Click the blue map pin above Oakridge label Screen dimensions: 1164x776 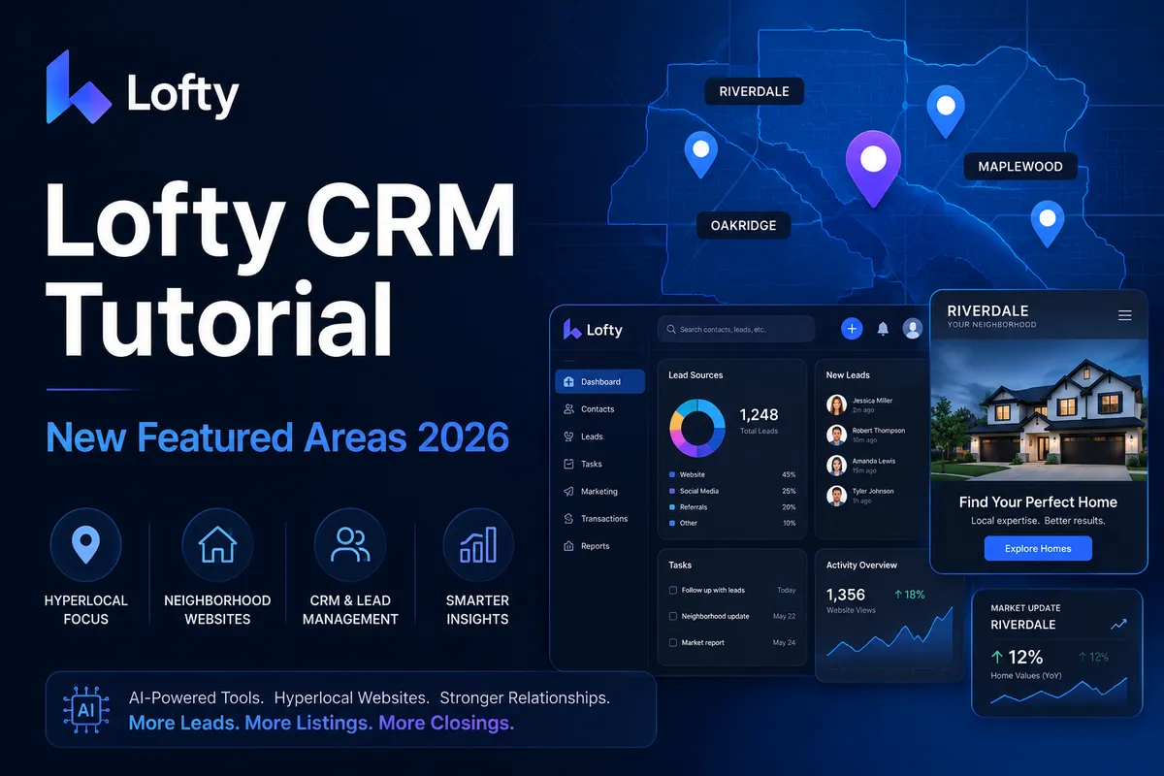coord(700,156)
